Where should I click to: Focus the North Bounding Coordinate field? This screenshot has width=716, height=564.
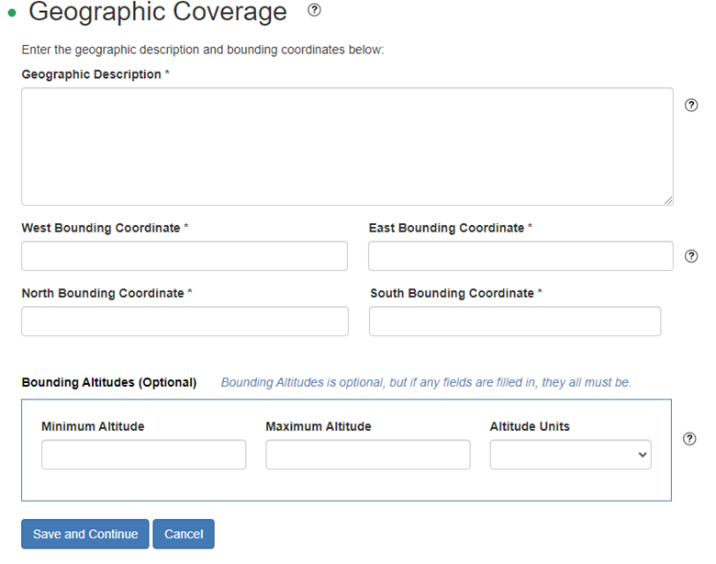click(x=185, y=321)
